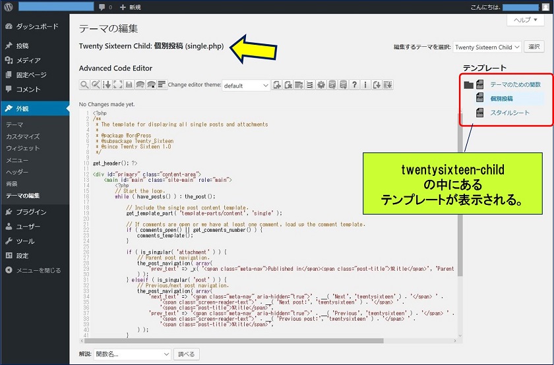Click the last download theme icon
This screenshot has width=554, height=365.
point(388,85)
